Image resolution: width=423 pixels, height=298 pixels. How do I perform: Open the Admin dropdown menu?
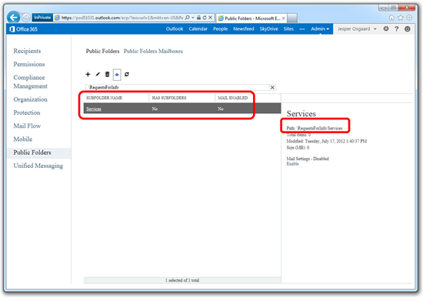[320, 29]
